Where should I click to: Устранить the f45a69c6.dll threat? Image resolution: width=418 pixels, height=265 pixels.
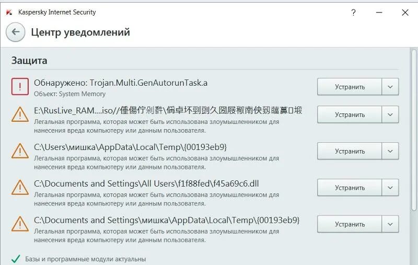pyautogui.click(x=350, y=188)
